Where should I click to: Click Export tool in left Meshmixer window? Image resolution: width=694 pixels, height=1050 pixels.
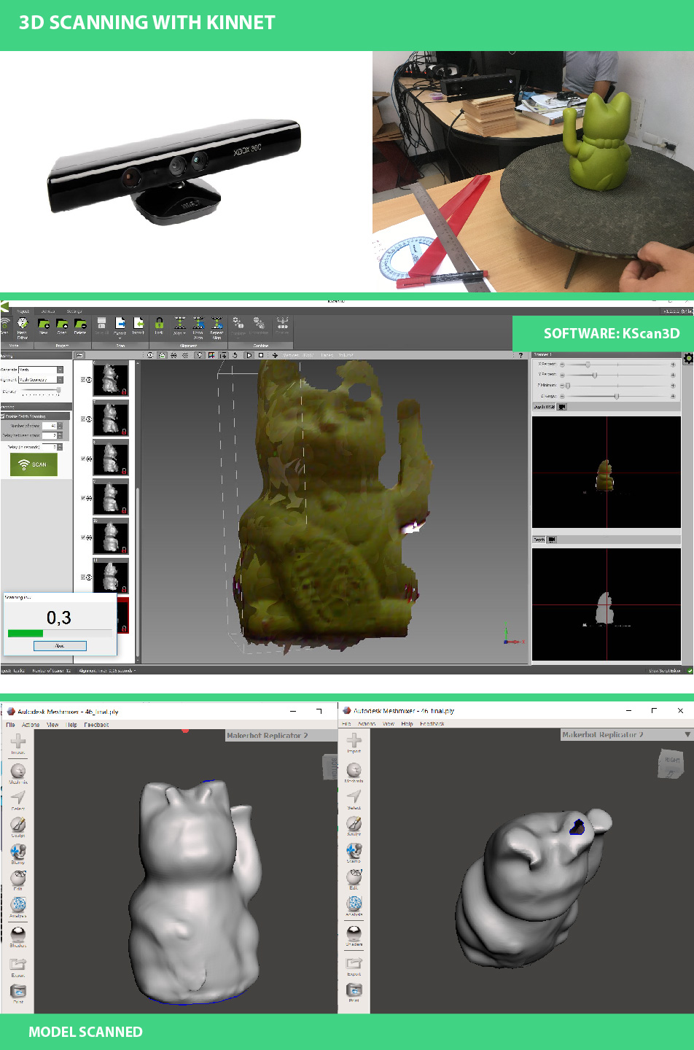click(18, 968)
